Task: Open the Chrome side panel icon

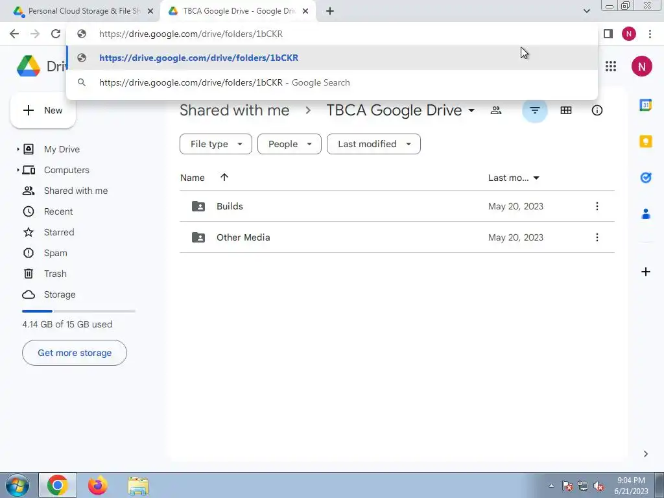Action: pyautogui.click(x=608, y=34)
